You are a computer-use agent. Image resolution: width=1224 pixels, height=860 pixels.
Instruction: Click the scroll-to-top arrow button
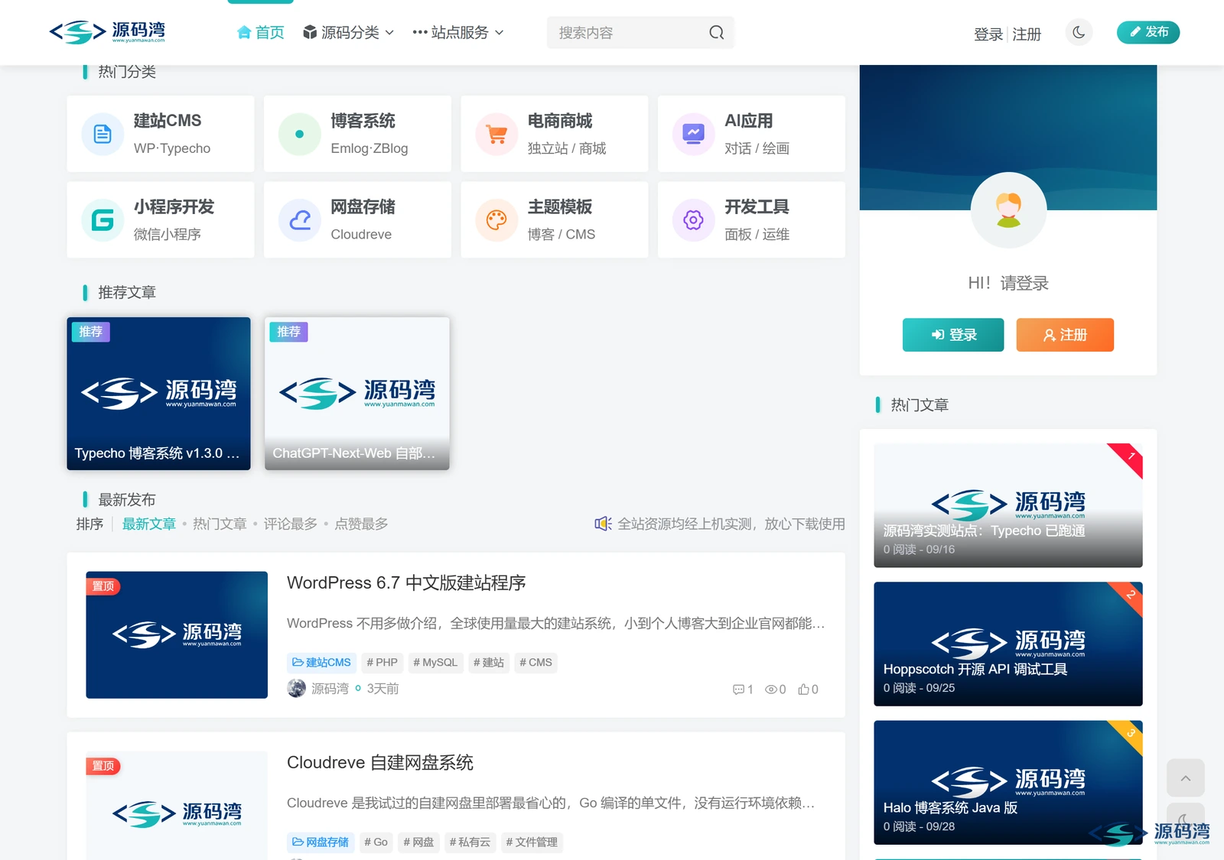(1186, 778)
